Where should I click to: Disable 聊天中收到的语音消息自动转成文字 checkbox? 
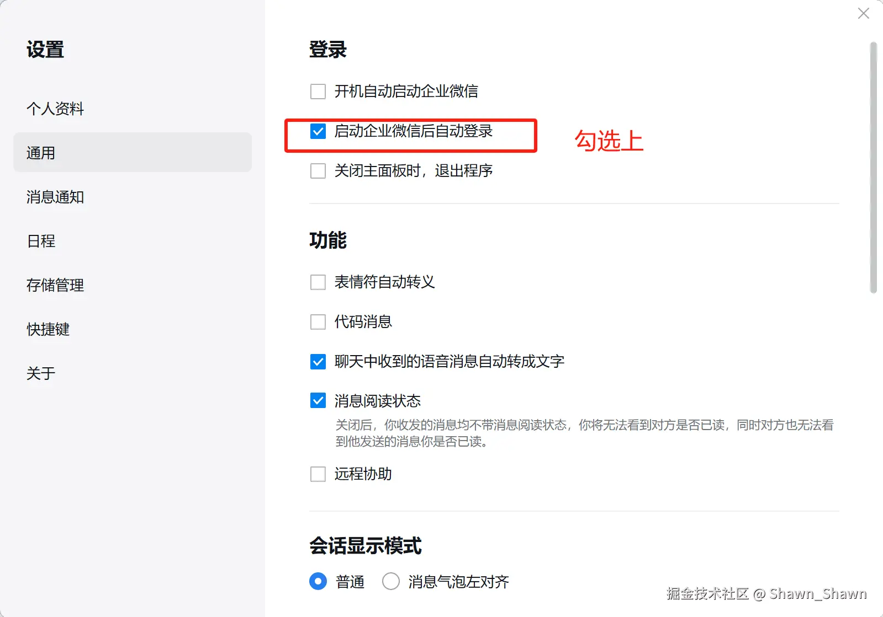tap(318, 362)
